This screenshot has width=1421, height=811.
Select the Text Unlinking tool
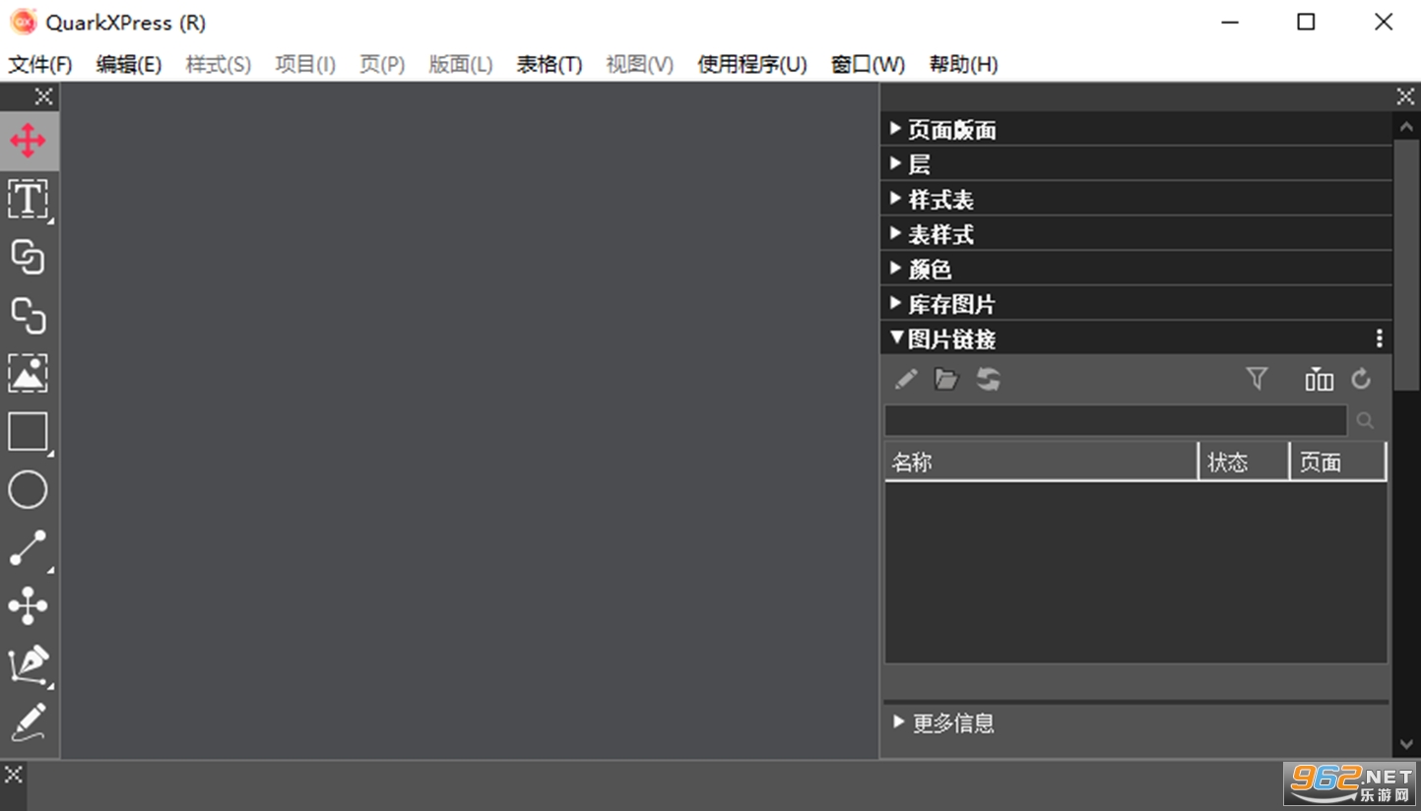[x=28, y=315]
